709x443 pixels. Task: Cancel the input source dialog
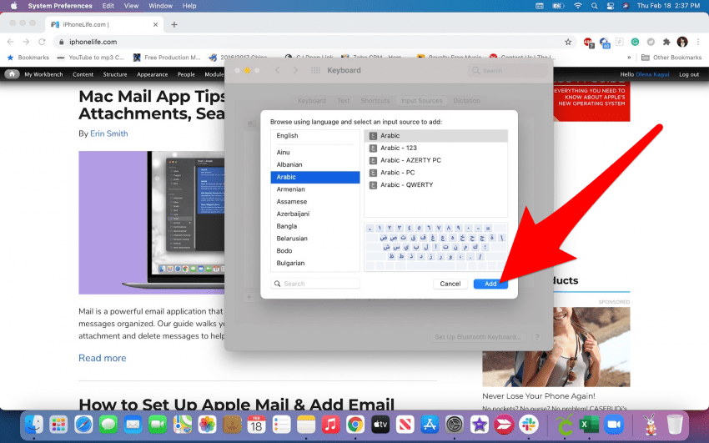tap(450, 284)
